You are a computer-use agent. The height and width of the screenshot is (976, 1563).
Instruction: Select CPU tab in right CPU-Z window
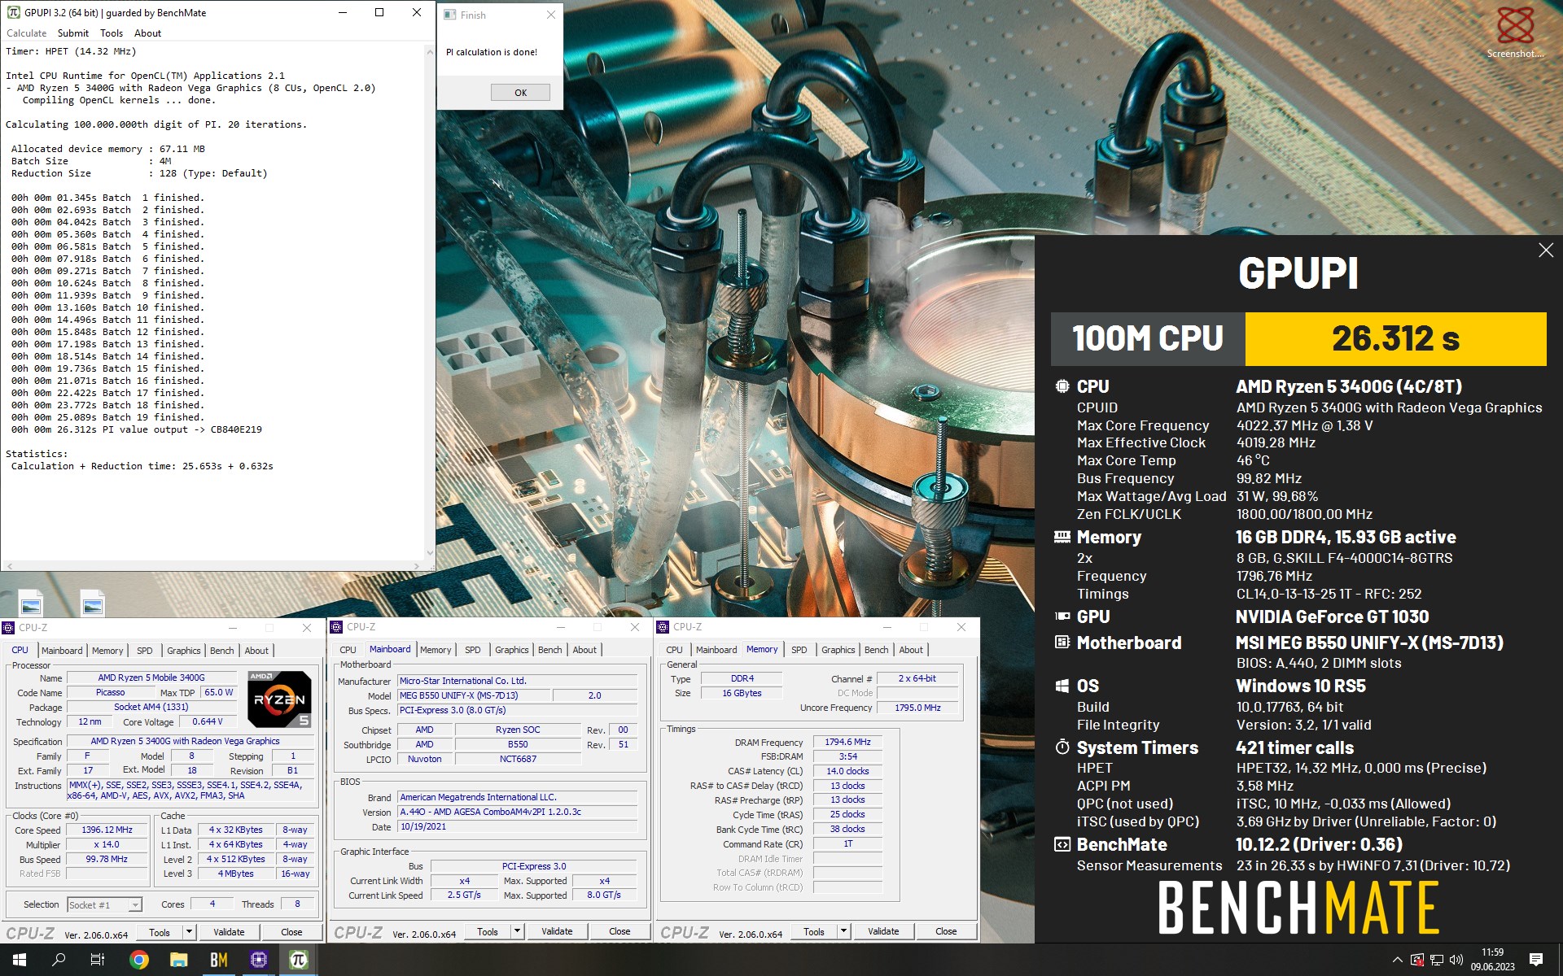pos(674,650)
